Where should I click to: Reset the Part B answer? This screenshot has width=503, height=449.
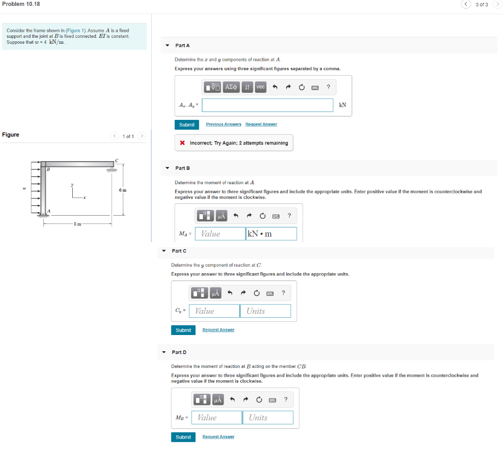pyautogui.click(x=262, y=216)
